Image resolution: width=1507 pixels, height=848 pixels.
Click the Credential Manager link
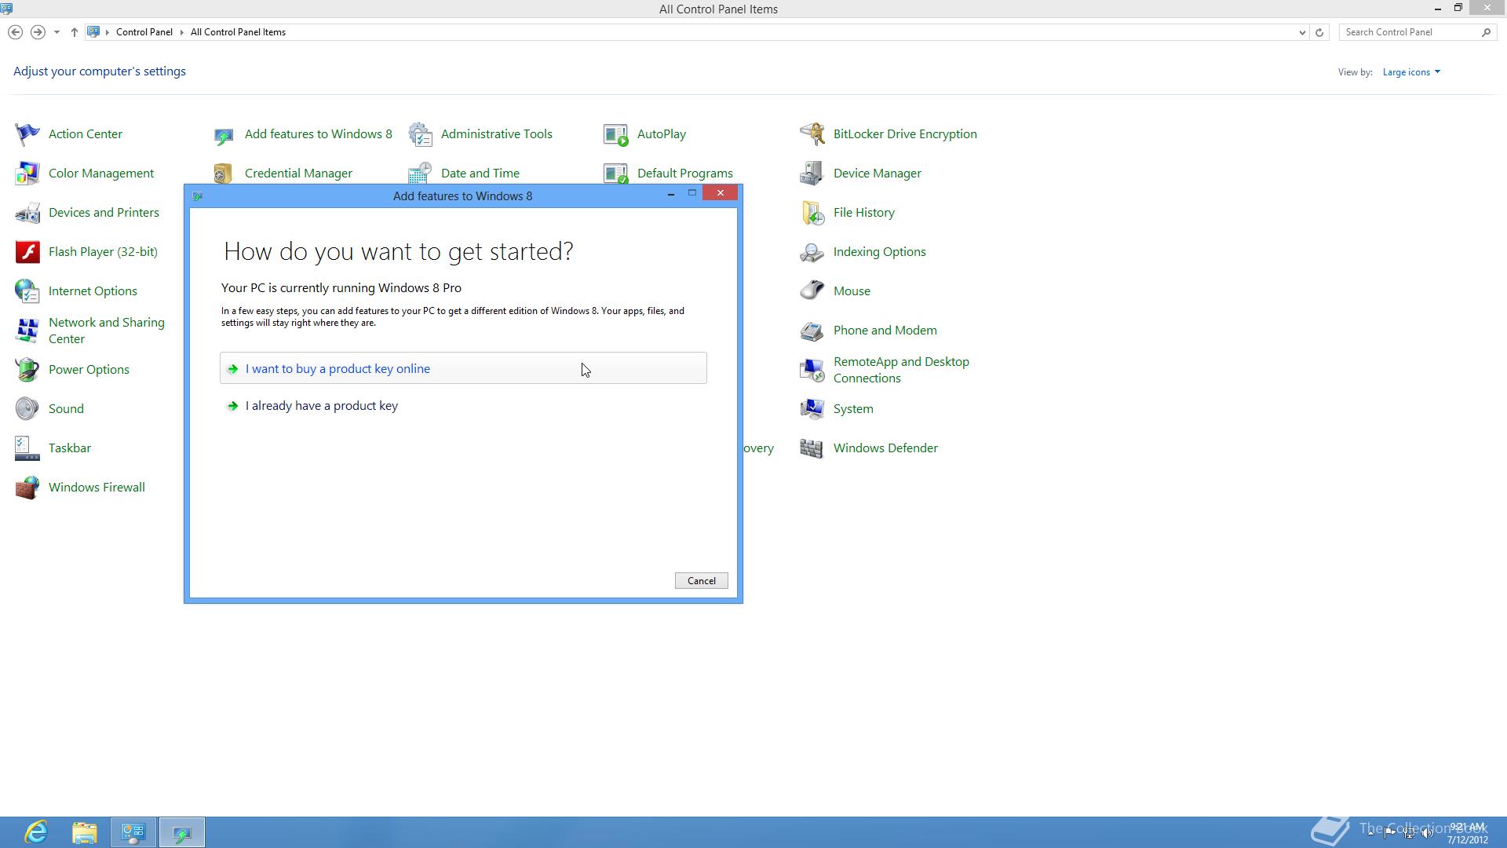tap(298, 174)
